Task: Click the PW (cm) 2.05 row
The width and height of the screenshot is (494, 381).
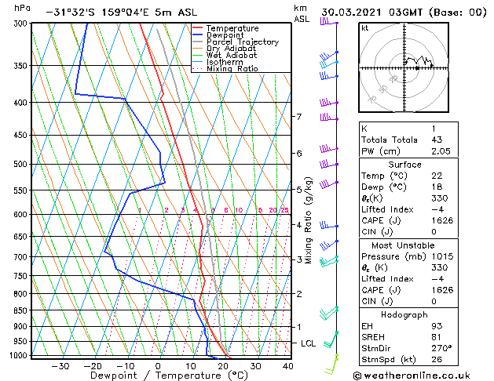Action: pos(408,151)
